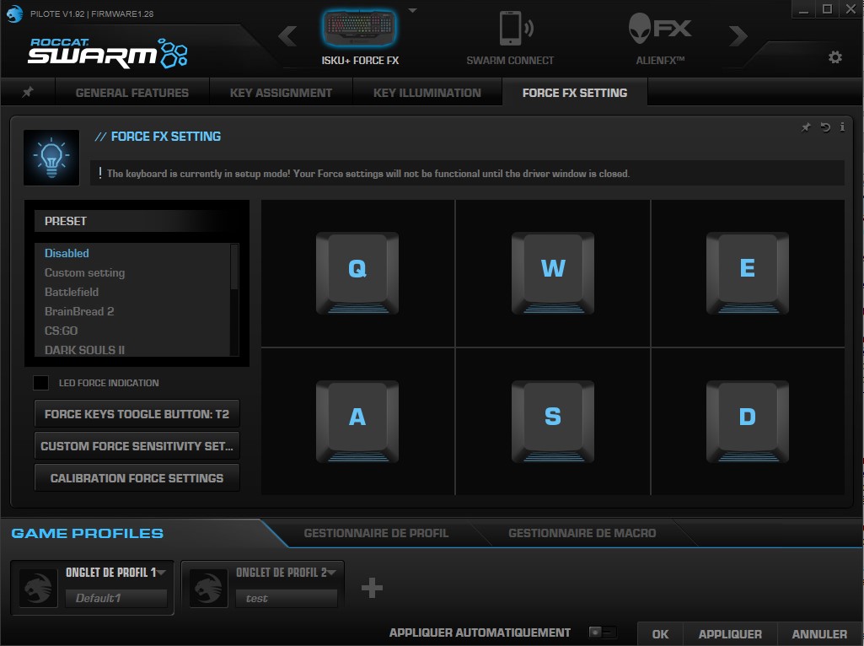Select the Battlefield preset
Screen dimensions: 864x646
coord(72,292)
